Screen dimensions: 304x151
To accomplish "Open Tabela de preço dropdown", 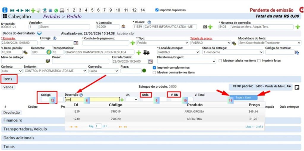I will pos(211,43).
